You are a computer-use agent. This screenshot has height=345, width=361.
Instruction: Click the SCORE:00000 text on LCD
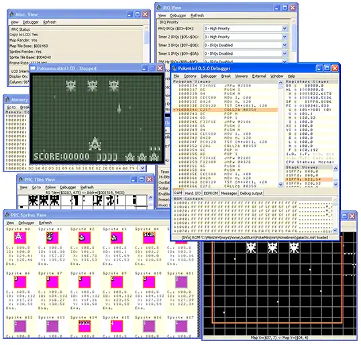click(x=61, y=157)
